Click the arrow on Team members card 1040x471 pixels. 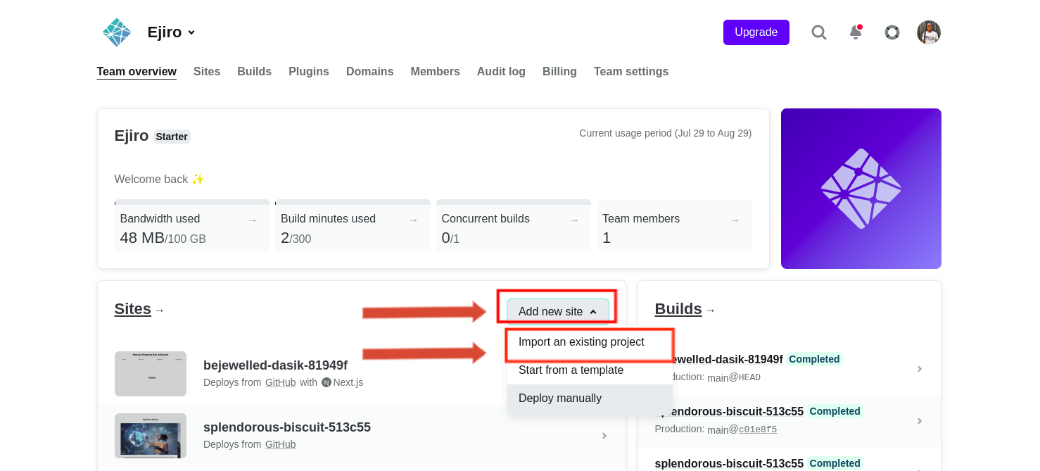click(x=735, y=220)
